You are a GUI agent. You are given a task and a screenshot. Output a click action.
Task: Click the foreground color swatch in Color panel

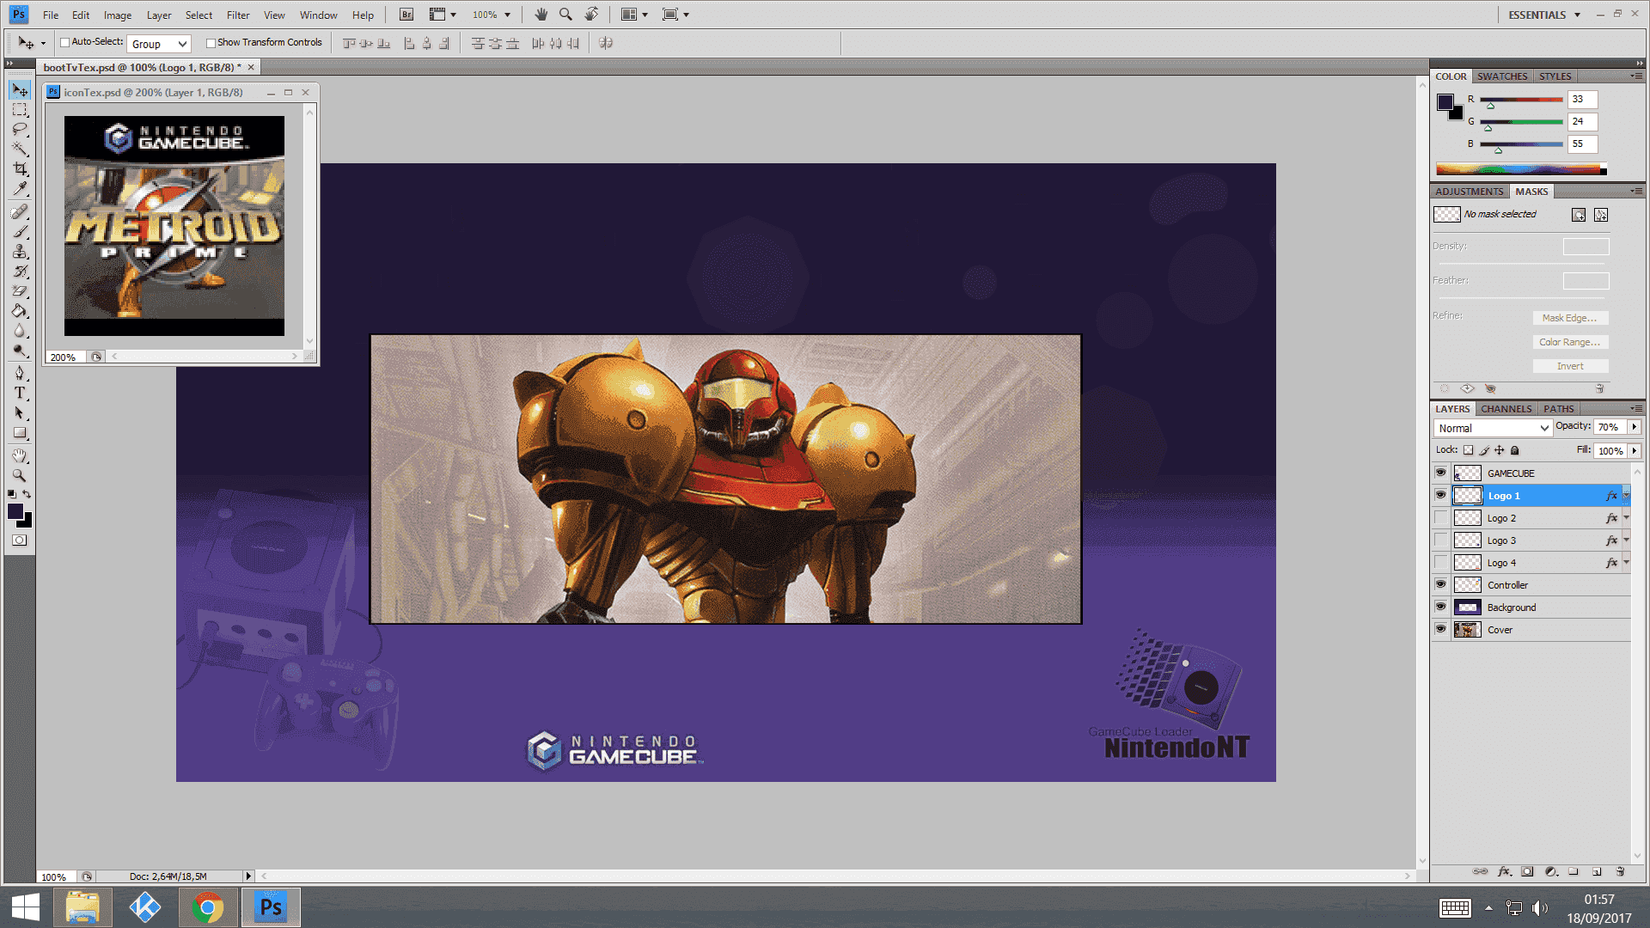[x=1445, y=102]
